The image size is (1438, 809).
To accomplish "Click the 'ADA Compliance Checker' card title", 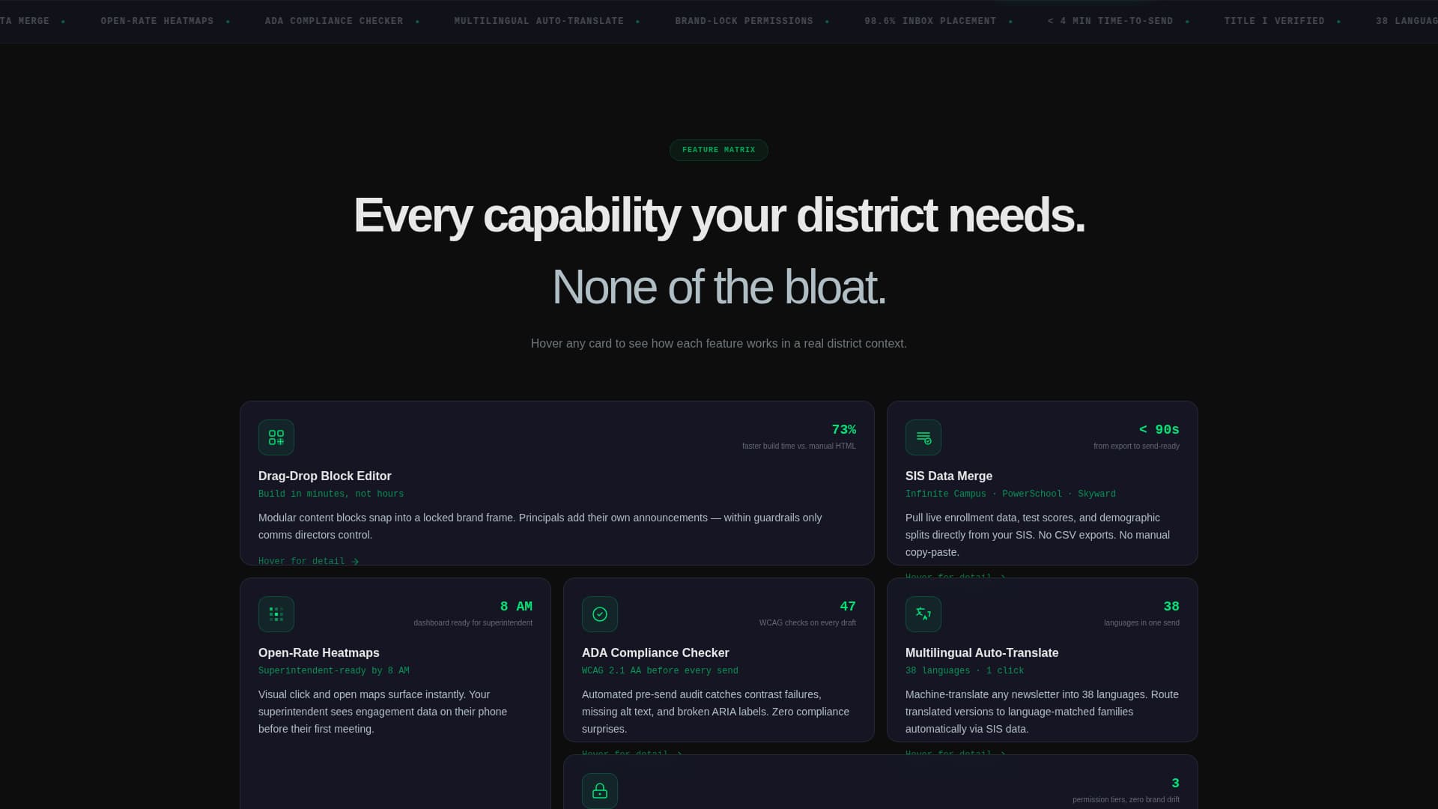I will pos(655,652).
